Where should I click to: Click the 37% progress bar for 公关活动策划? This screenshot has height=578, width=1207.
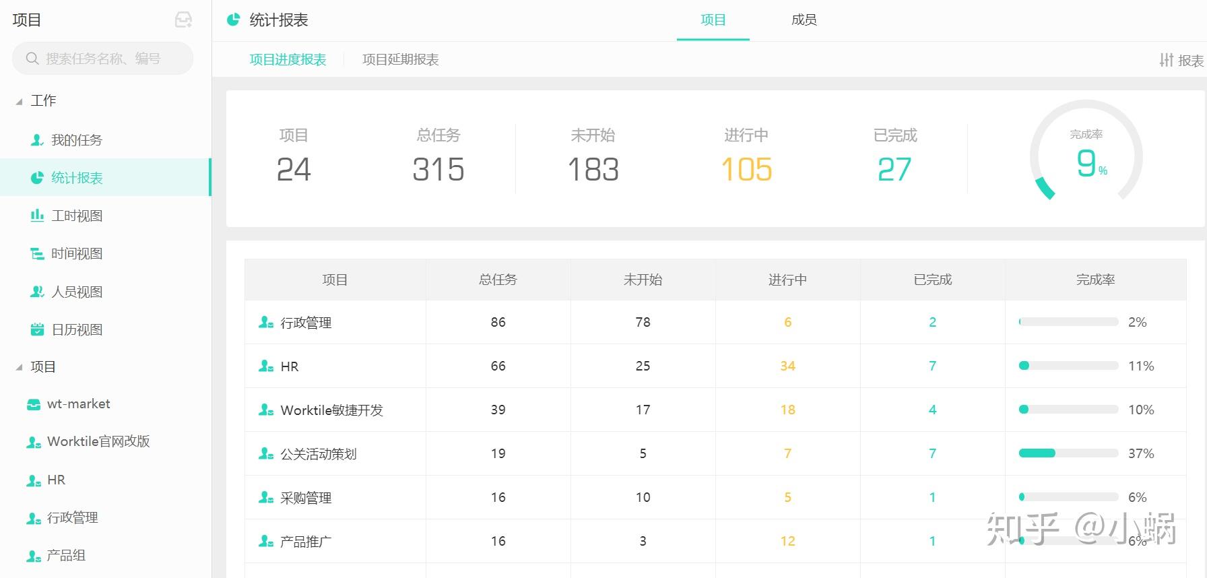(x=1068, y=453)
